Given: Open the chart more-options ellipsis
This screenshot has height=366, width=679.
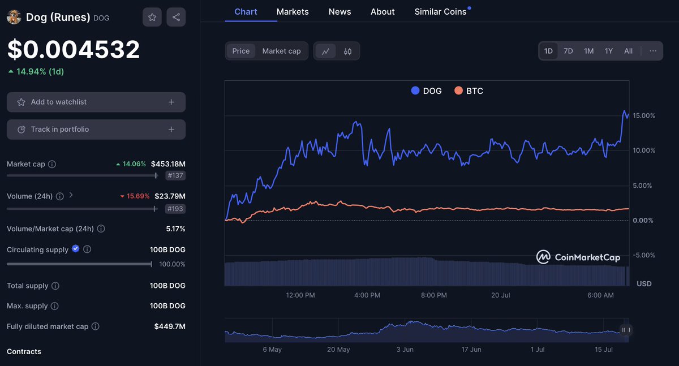Looking at the screenshot, I should point(653,51).
